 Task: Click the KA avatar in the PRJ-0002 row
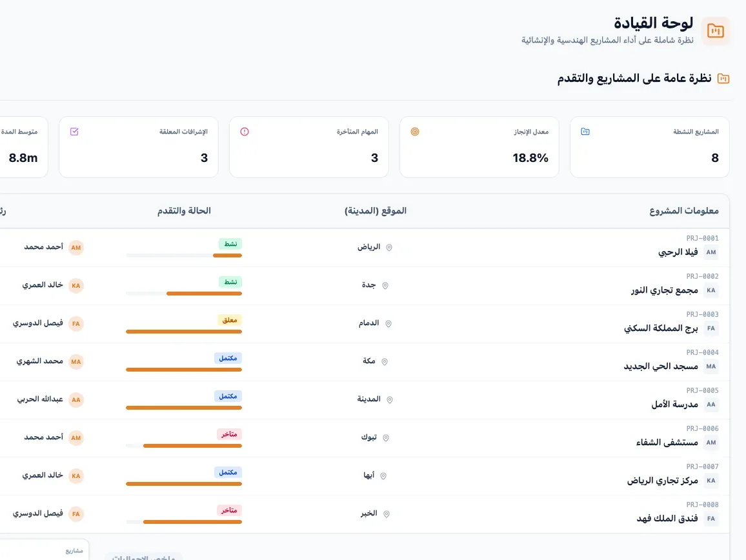point(76,285)
